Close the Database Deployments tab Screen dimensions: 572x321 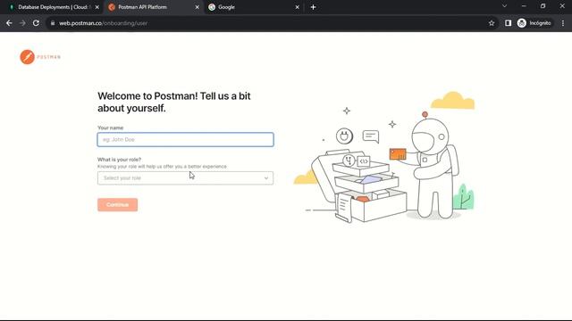tap(97, 7)
